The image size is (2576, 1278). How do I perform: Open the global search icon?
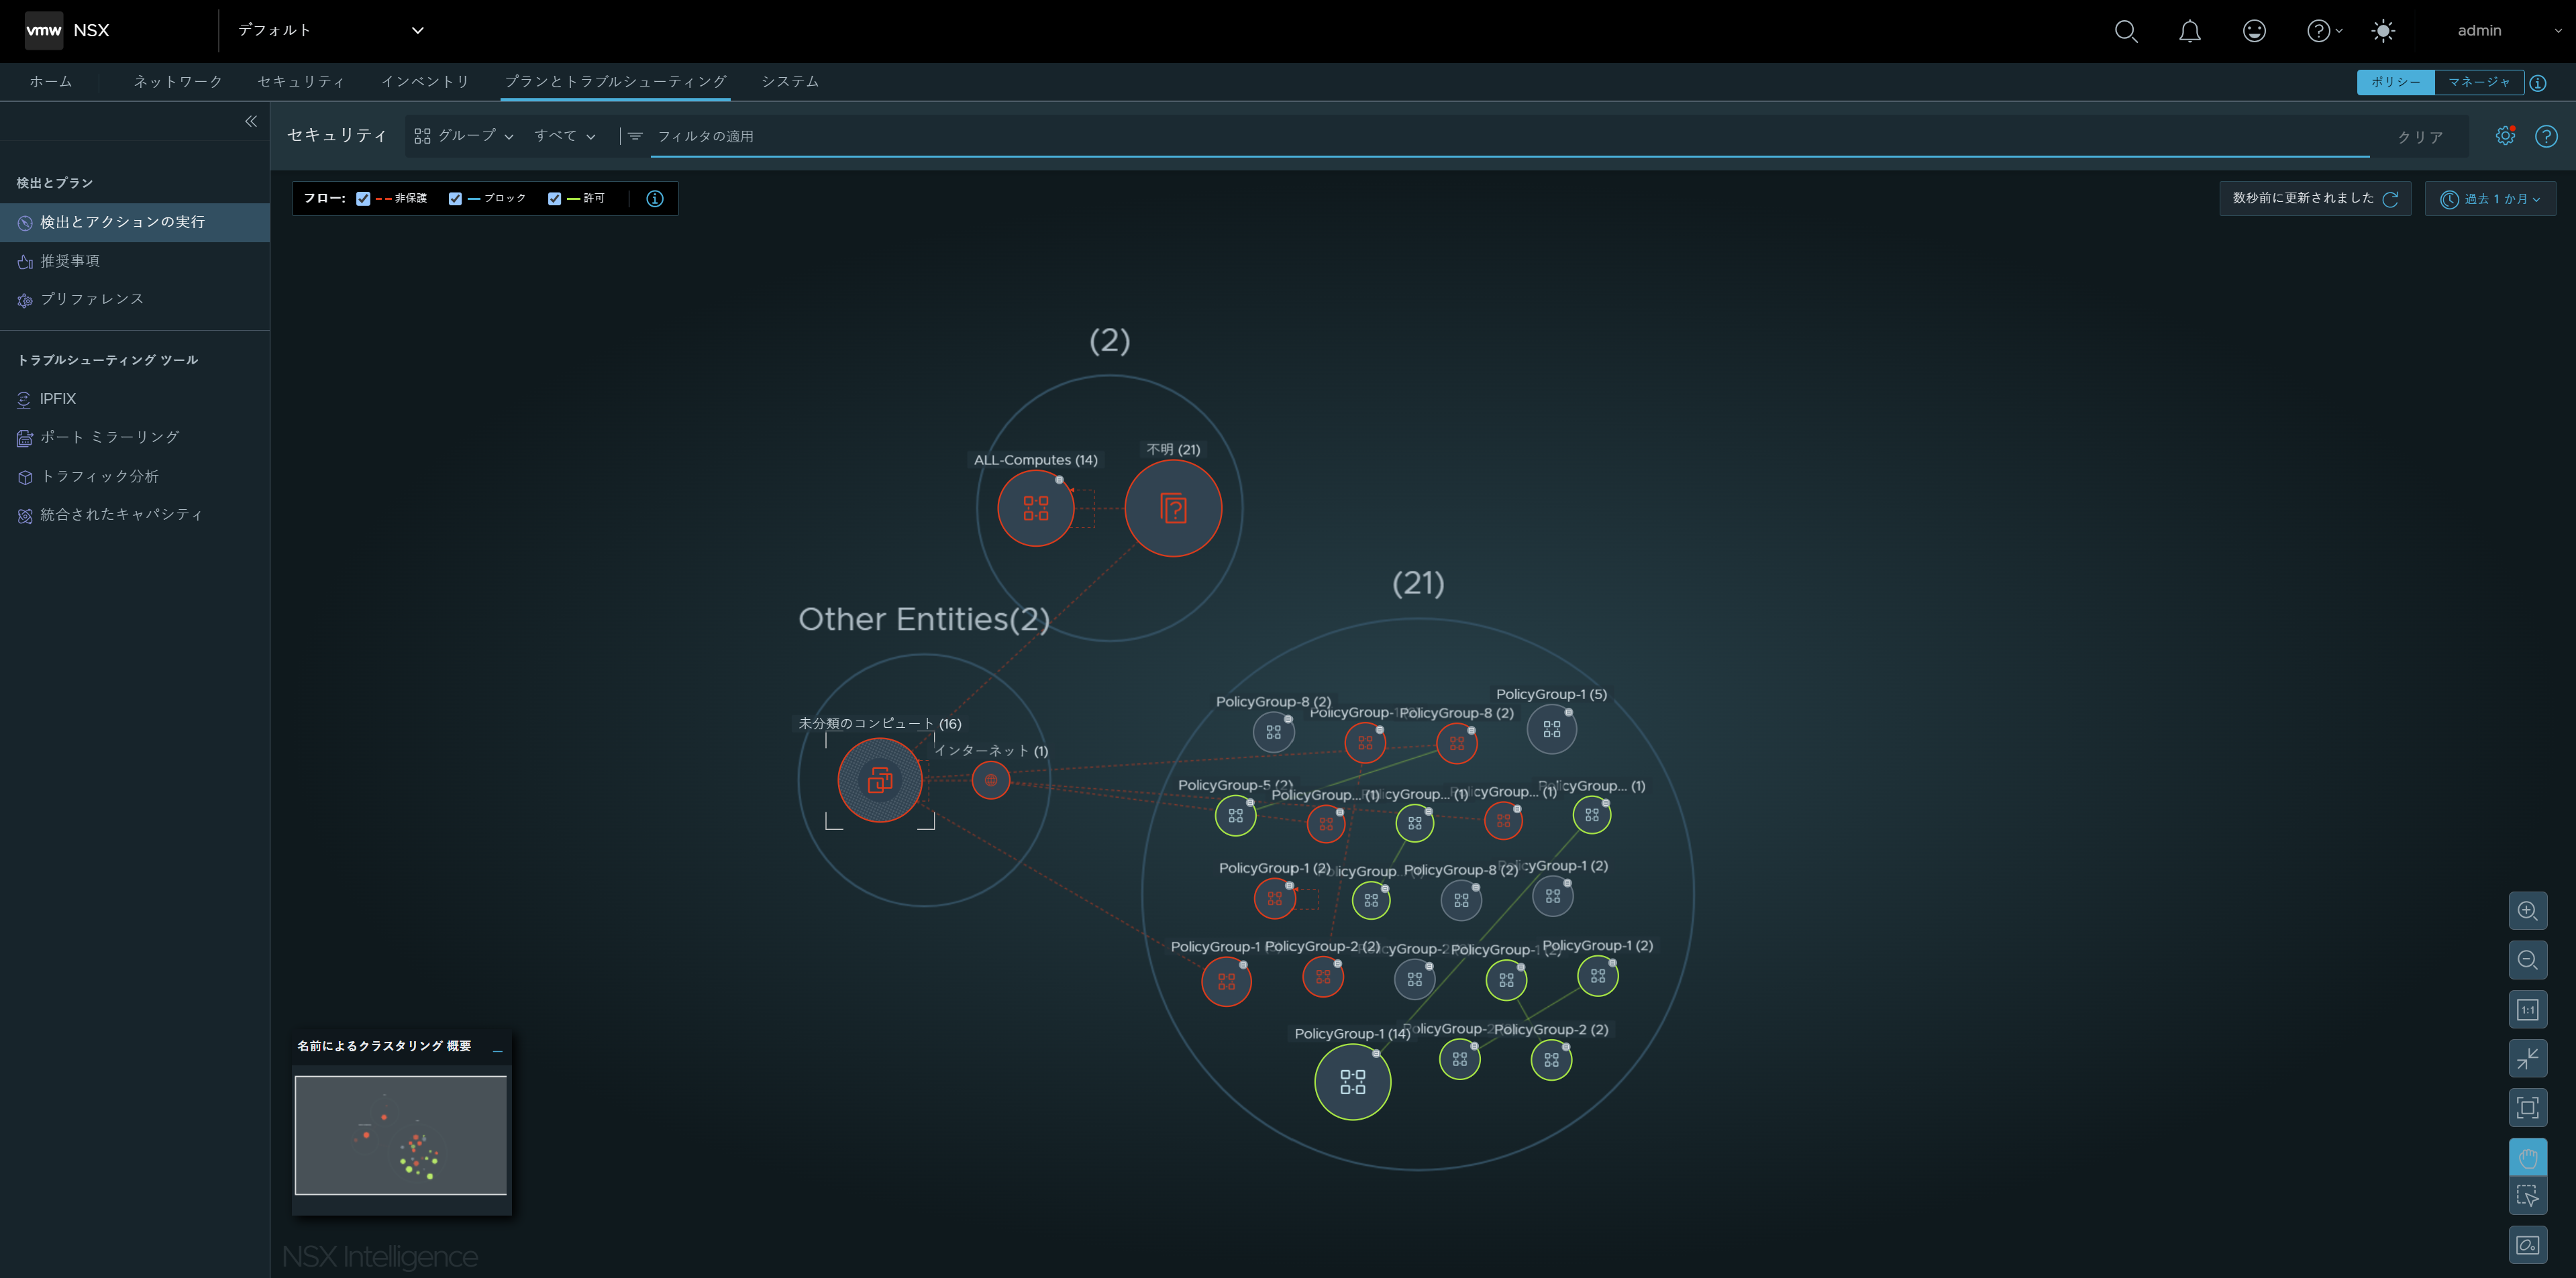pyautogui.click(x=2126, y=31)
